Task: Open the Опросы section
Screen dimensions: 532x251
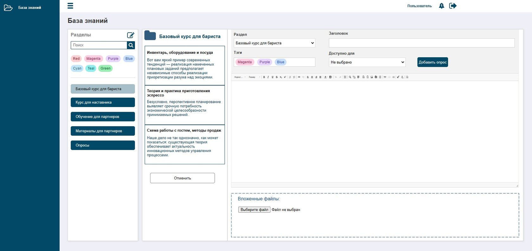Action: (103, 145)
